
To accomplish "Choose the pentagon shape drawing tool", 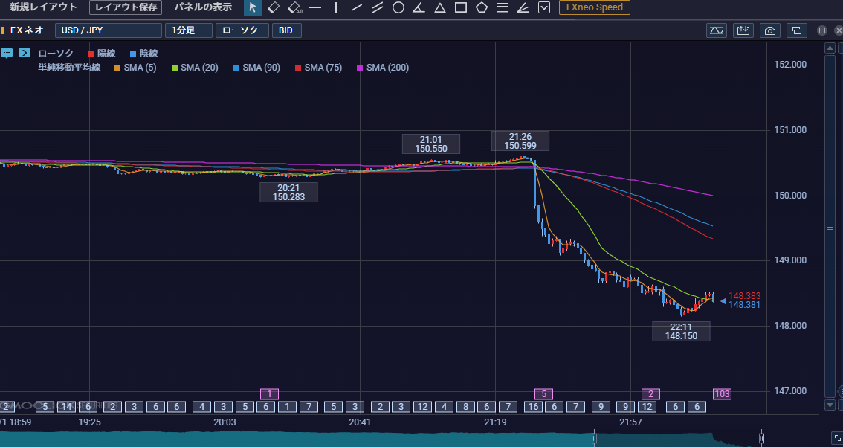I will tap(482, 7).
